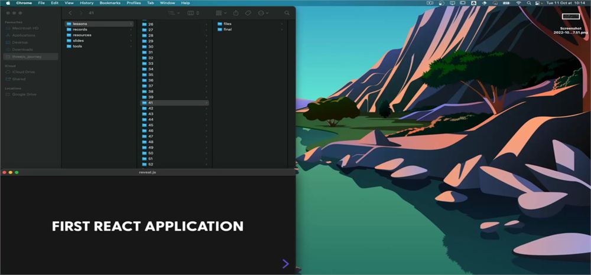Open Control Center in the menu bar
591x275 pixels.
(538, 2)
